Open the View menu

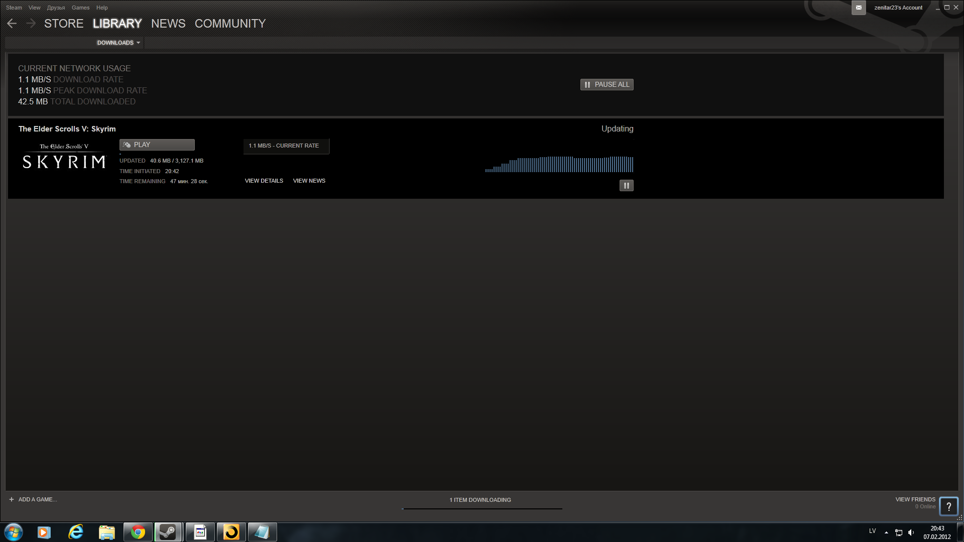point(35,8)
